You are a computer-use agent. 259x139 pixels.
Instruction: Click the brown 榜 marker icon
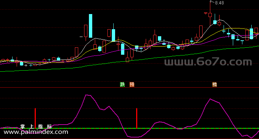coord(214,85)
